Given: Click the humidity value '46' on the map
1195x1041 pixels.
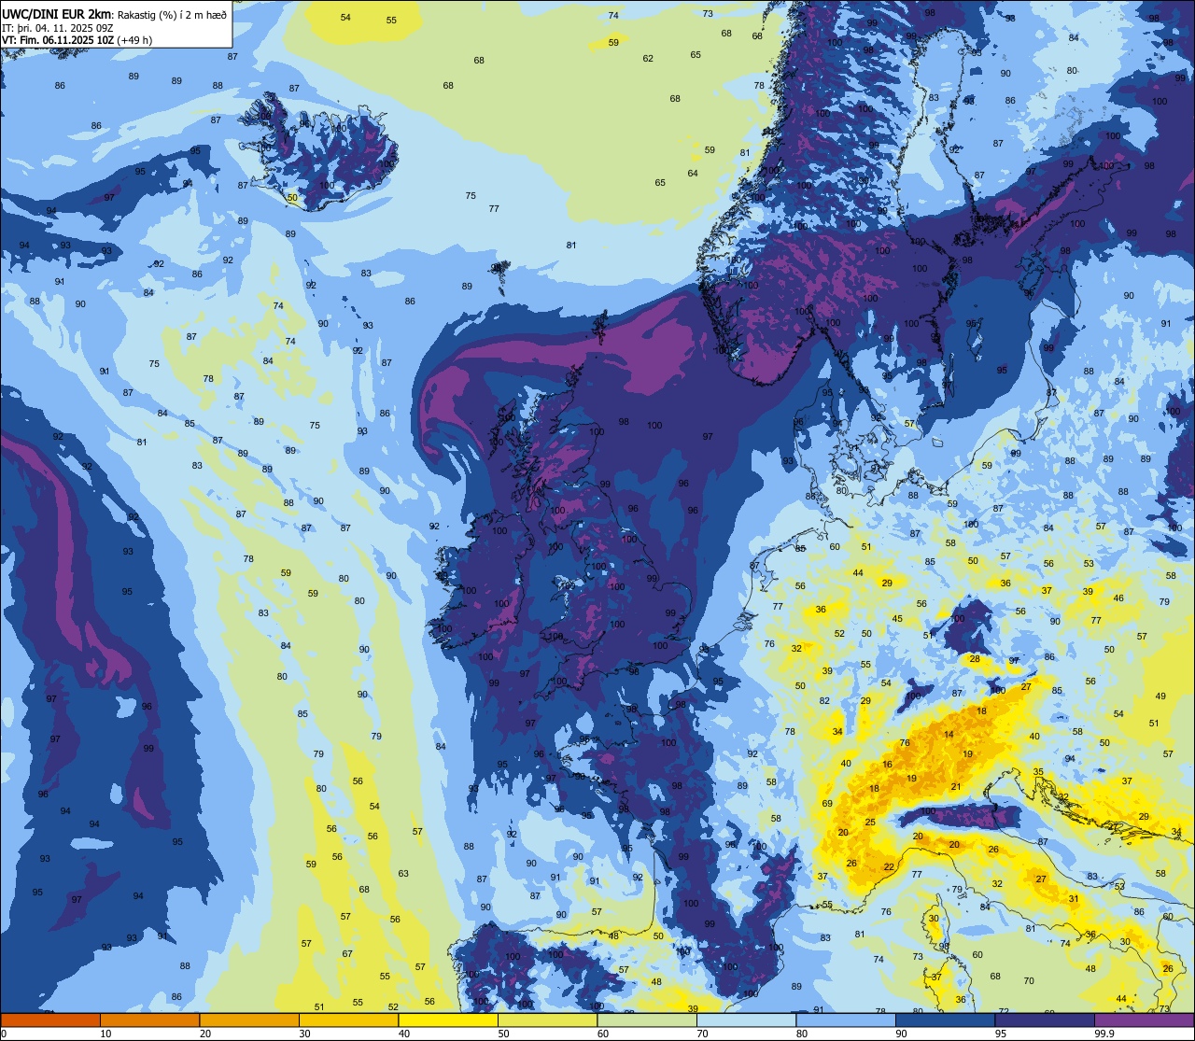Looking at the screenshot, I should tap(1118, 598).
